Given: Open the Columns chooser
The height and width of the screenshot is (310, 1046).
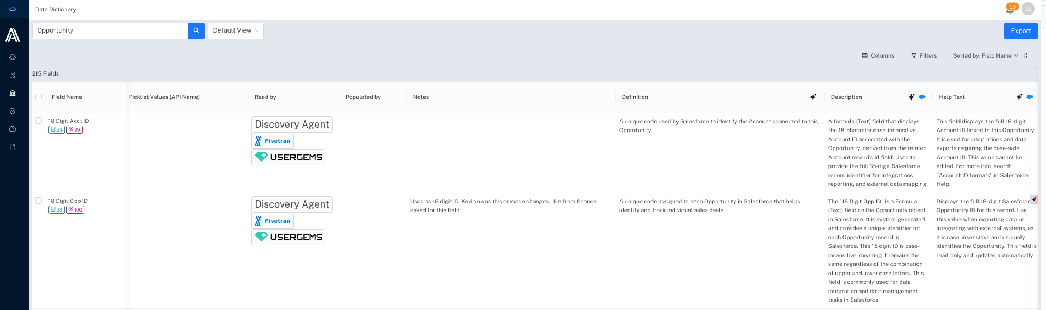Looking at the screenshot, I should pyautogui.click(x=878, y=55).
